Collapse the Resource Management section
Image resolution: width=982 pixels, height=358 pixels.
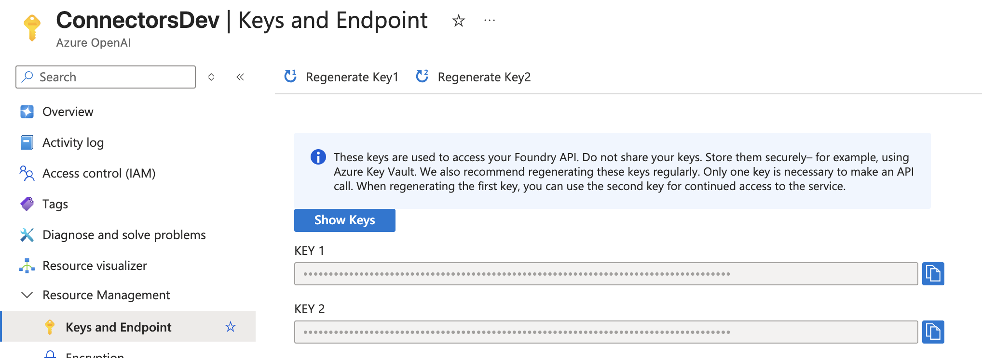[27, 295]
